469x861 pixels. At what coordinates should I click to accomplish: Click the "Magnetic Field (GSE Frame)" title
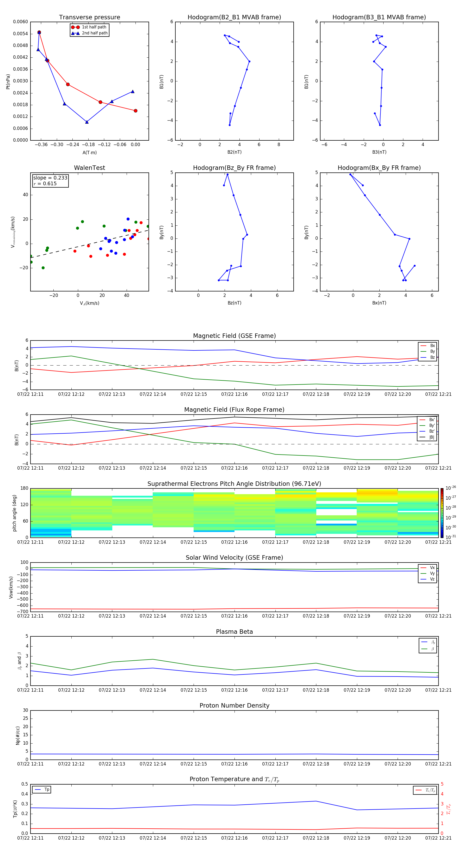(234, 336)
